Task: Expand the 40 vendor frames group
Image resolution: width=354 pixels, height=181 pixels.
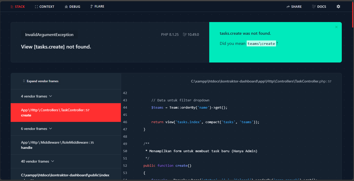Action: (37, 161)
